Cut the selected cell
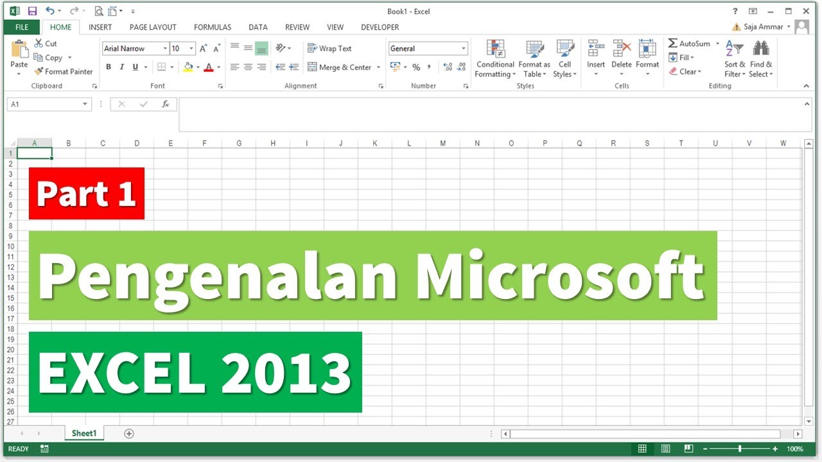The image size is (822, 462). click(46, 44)
